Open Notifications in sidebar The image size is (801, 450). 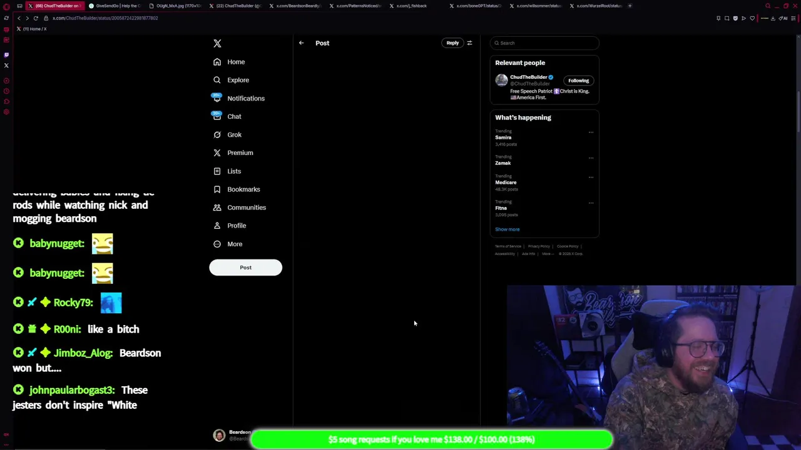(238, 98)
